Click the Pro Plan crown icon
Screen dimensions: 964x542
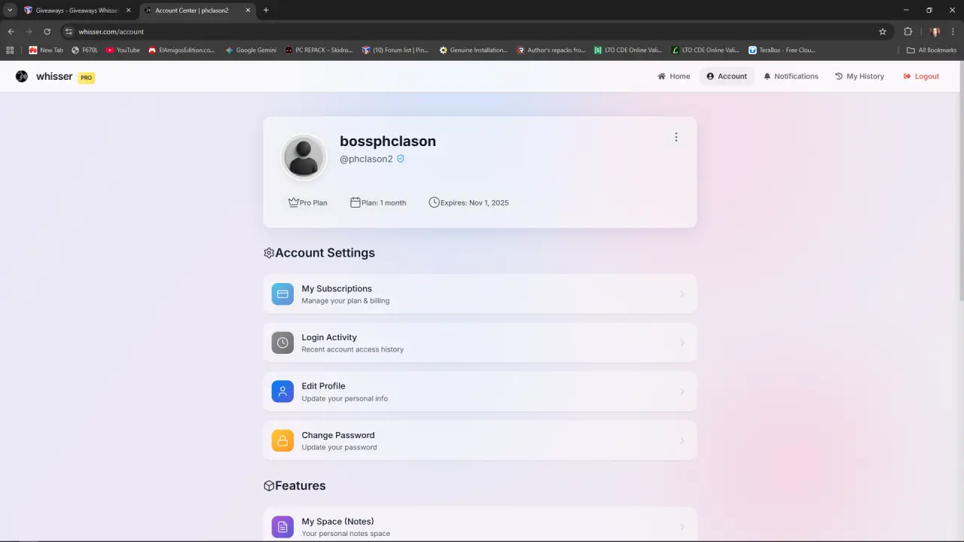pyautogui.click(x=294, y=202)
